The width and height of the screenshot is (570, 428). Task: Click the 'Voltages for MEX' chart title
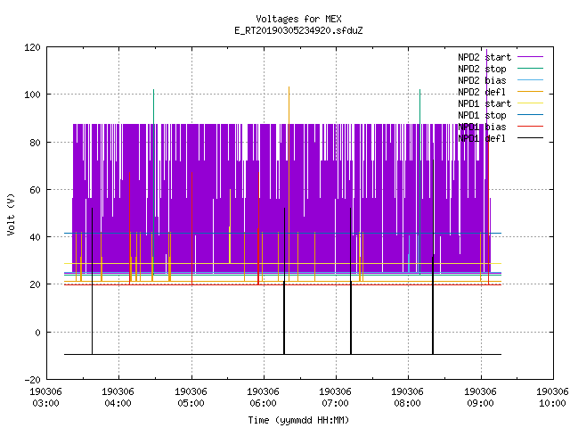(x=298, y=19)
